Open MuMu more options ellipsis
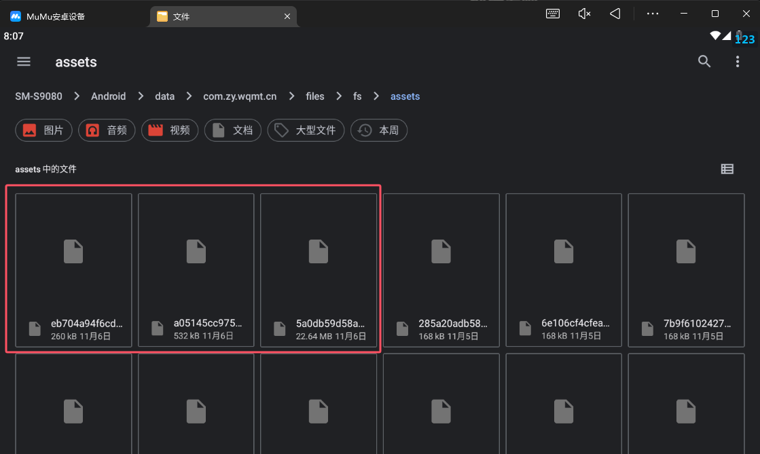Viewport: 760px width, 454px height. click(653, 14)
